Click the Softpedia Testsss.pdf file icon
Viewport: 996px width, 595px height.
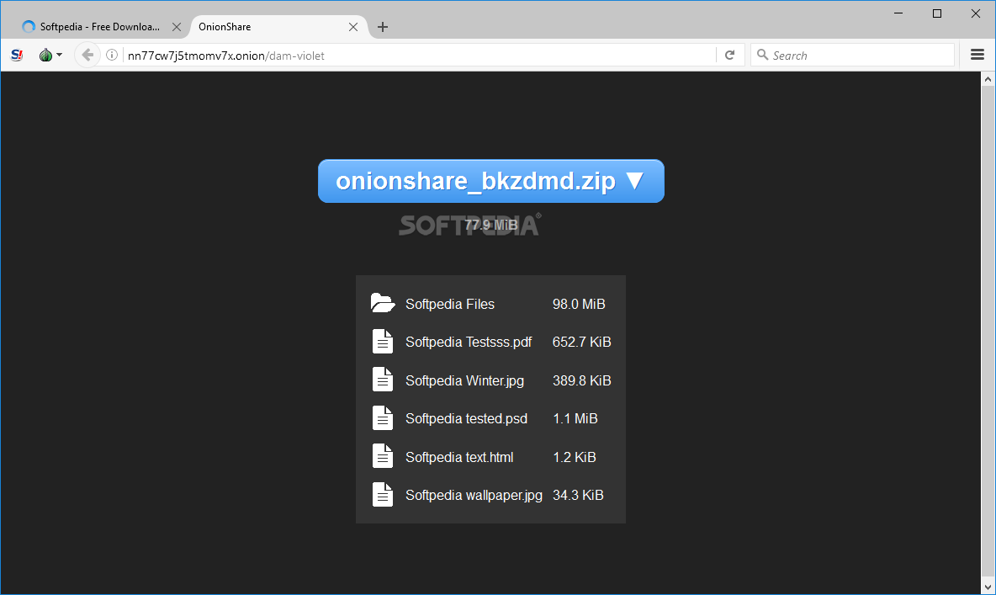click(x=383, y=342)
